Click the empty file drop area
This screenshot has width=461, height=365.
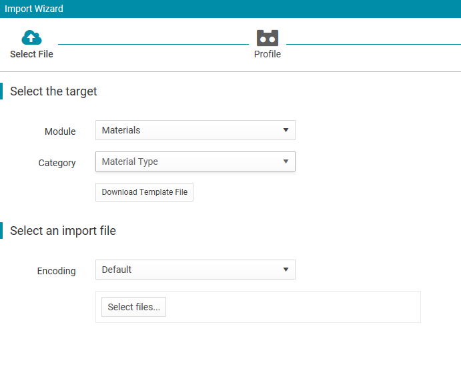click(x=292, y=307)
